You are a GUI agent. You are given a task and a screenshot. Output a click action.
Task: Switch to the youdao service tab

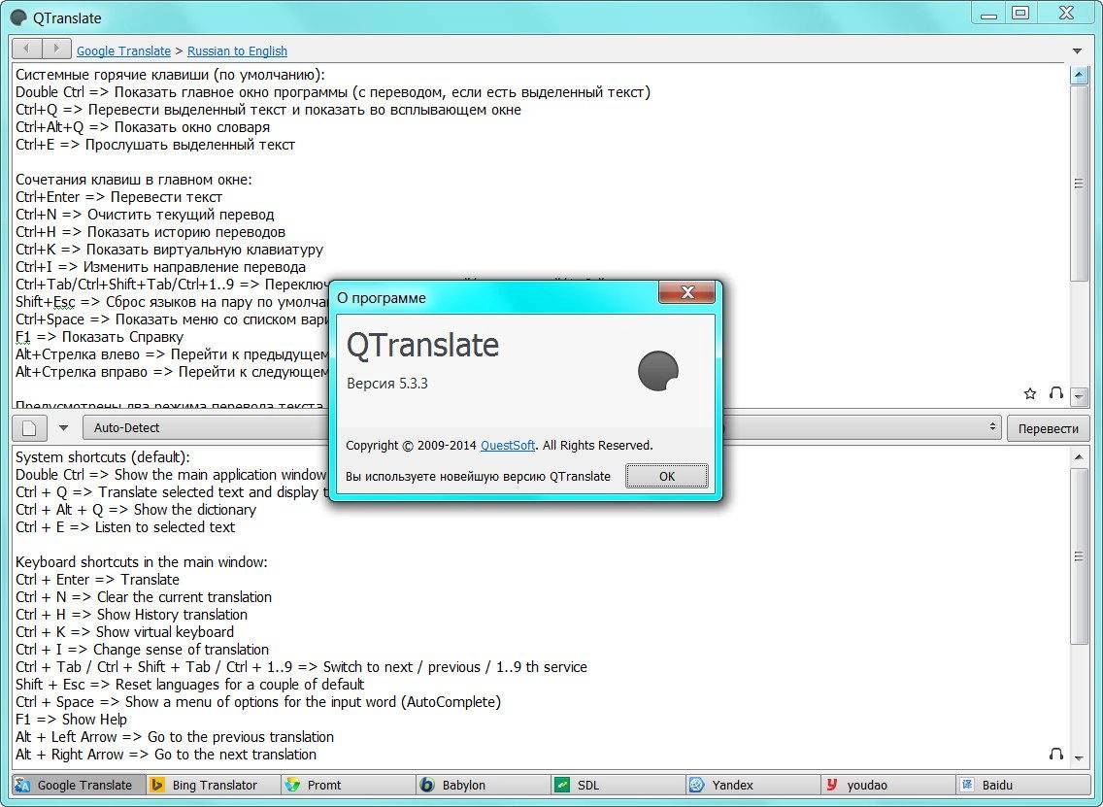(889, 785)
